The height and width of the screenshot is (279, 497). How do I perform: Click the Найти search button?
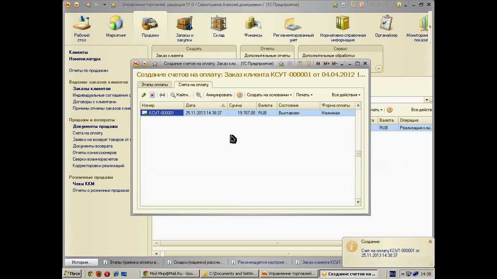click(181, 95)
